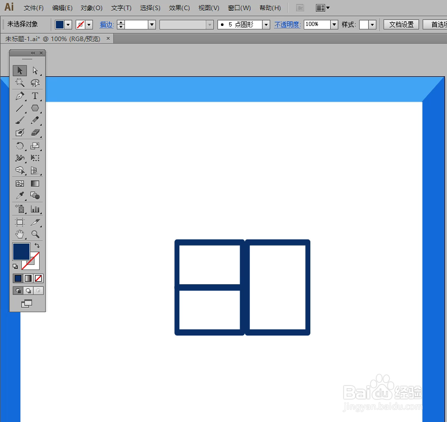
Task: Open the 窗口(W) menu
Action: click(239, 8)
